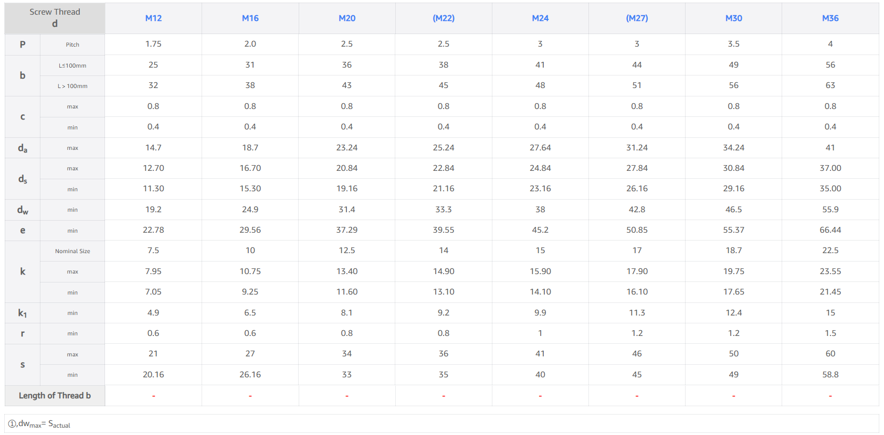Open the M12 thread size link
884x435 pixels.
tap(153, 18)
